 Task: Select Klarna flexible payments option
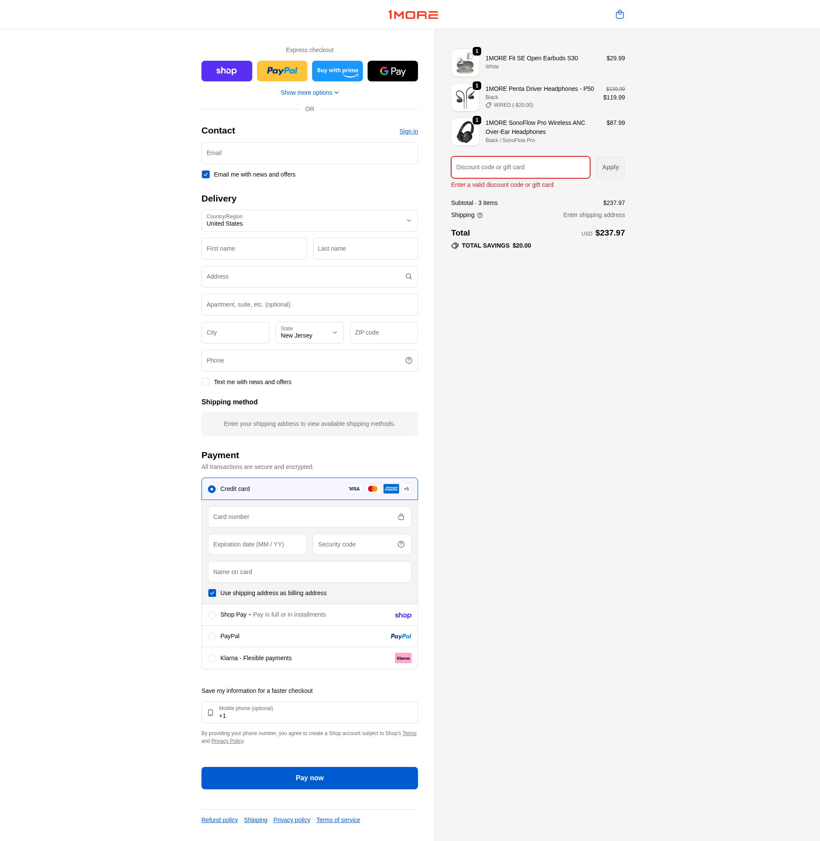211,658
